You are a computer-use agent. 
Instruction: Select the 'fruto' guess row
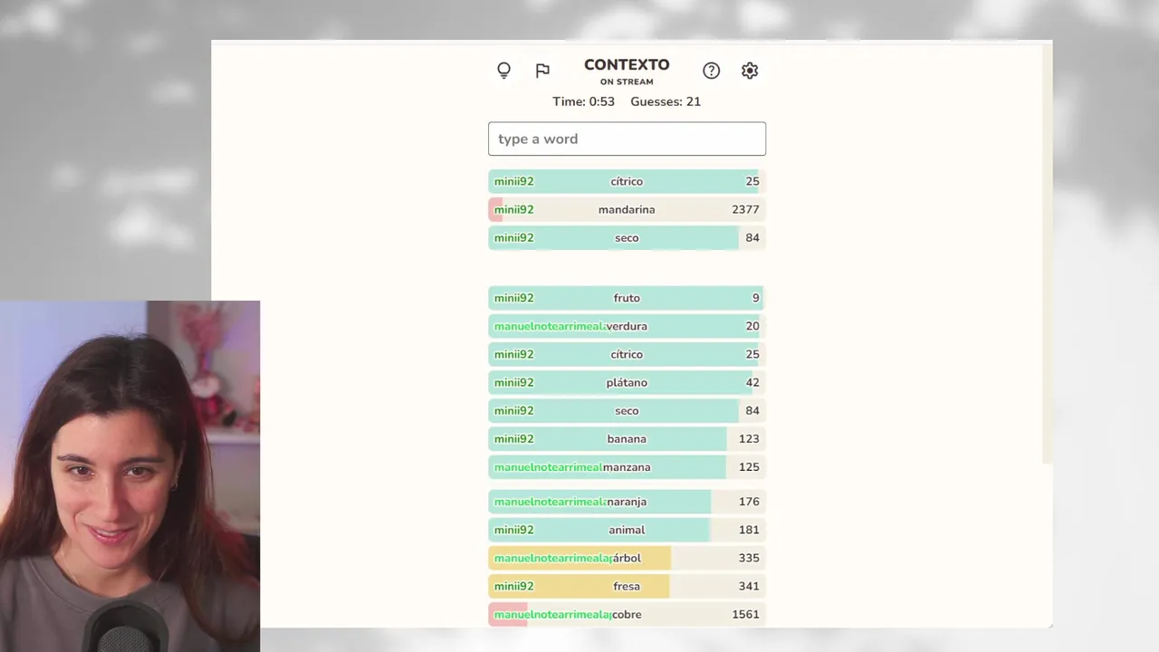(627, 298)
